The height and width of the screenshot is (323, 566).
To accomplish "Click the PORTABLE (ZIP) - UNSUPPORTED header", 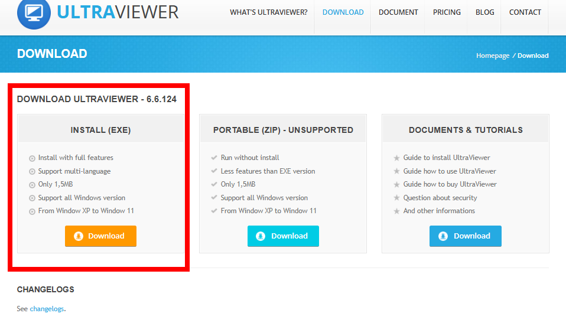I will click(283, 130).
